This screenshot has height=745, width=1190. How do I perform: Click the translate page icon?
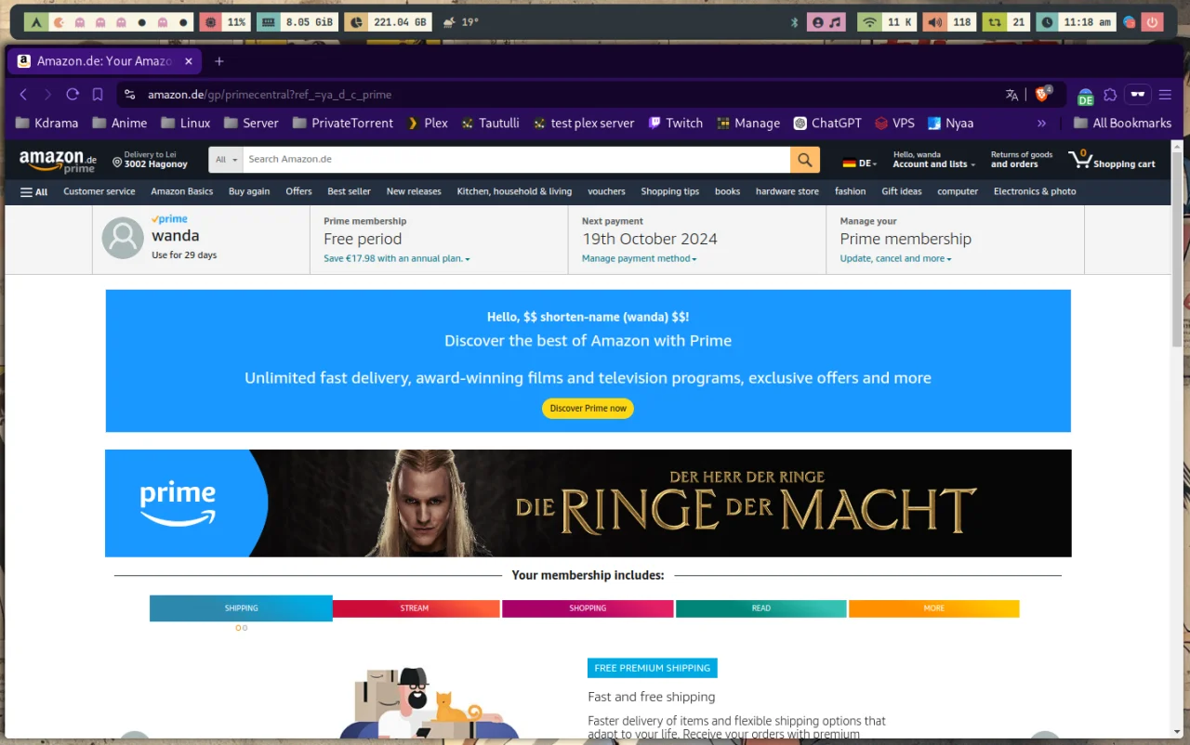click(1011, 95)
